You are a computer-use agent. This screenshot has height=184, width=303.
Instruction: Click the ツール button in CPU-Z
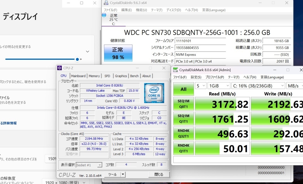coord(113,174)
